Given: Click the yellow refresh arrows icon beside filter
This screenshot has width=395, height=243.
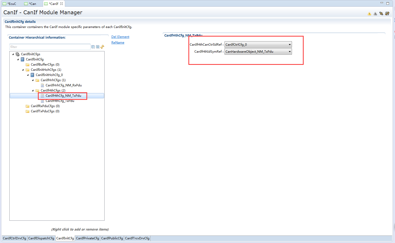Looking at the screenshot, I should [103, 47].
